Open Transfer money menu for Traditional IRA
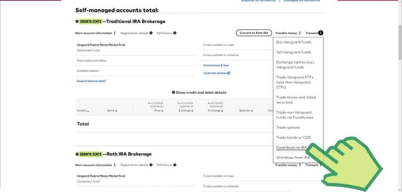 point(288,33)
